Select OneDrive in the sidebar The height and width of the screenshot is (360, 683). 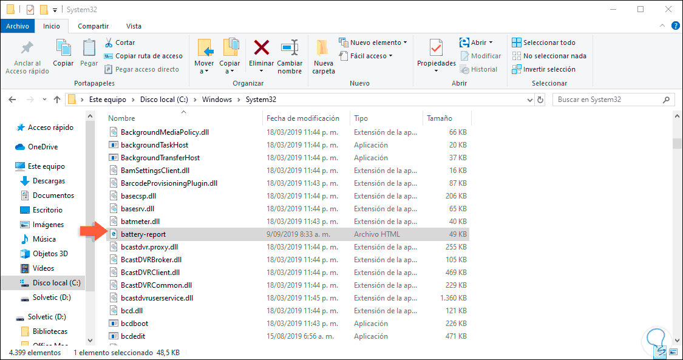[42, 147]
